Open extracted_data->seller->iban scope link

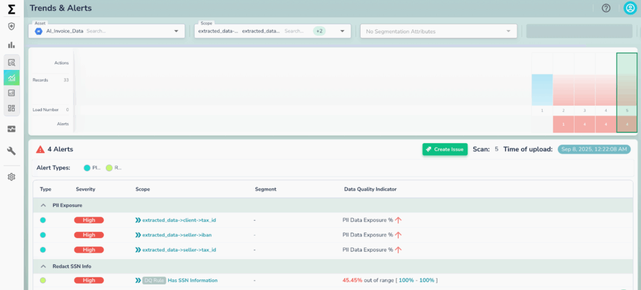pos(178,235)
